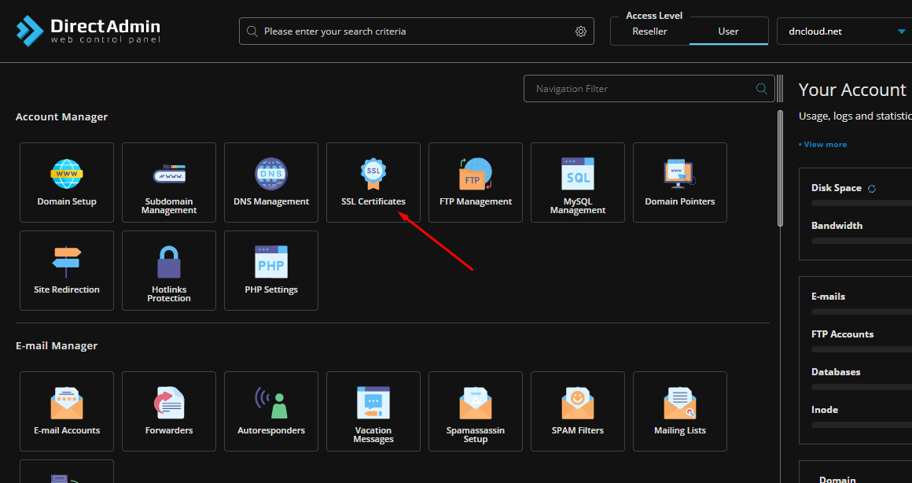Click the E-mail Manager heading

(x=57, y=345)
